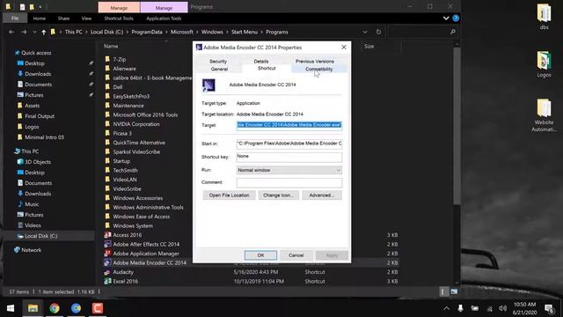Select Website Automati... desktop folder

click(544, 115)
